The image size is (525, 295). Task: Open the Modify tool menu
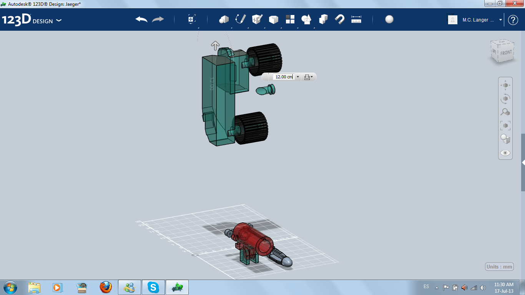point(273,19)
